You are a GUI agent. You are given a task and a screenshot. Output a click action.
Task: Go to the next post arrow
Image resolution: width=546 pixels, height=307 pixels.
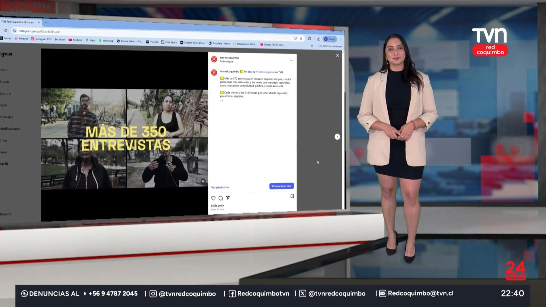click(x=337, y=137)
